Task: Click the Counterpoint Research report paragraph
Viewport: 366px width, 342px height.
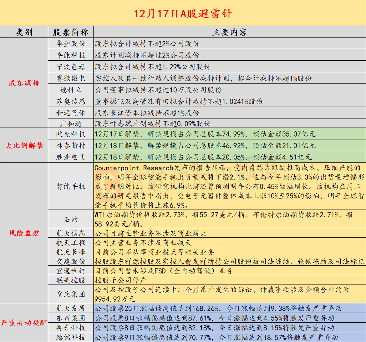Action: click(x=230, y=186)
